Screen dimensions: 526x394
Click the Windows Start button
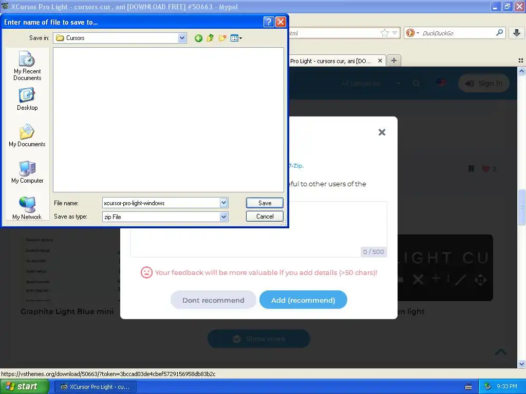(x=24, y=387)
